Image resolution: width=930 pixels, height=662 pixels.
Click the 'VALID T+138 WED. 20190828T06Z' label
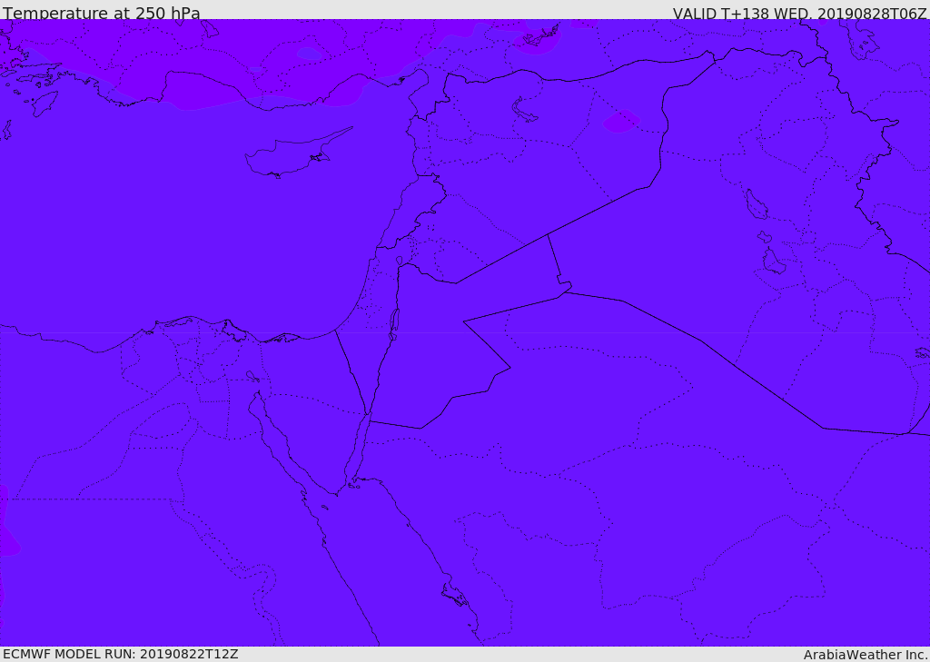point(799,13)
